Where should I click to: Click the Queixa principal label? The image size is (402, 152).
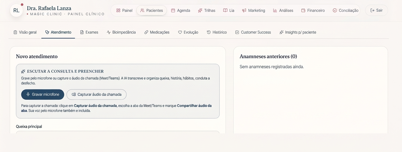coord(29,127)
